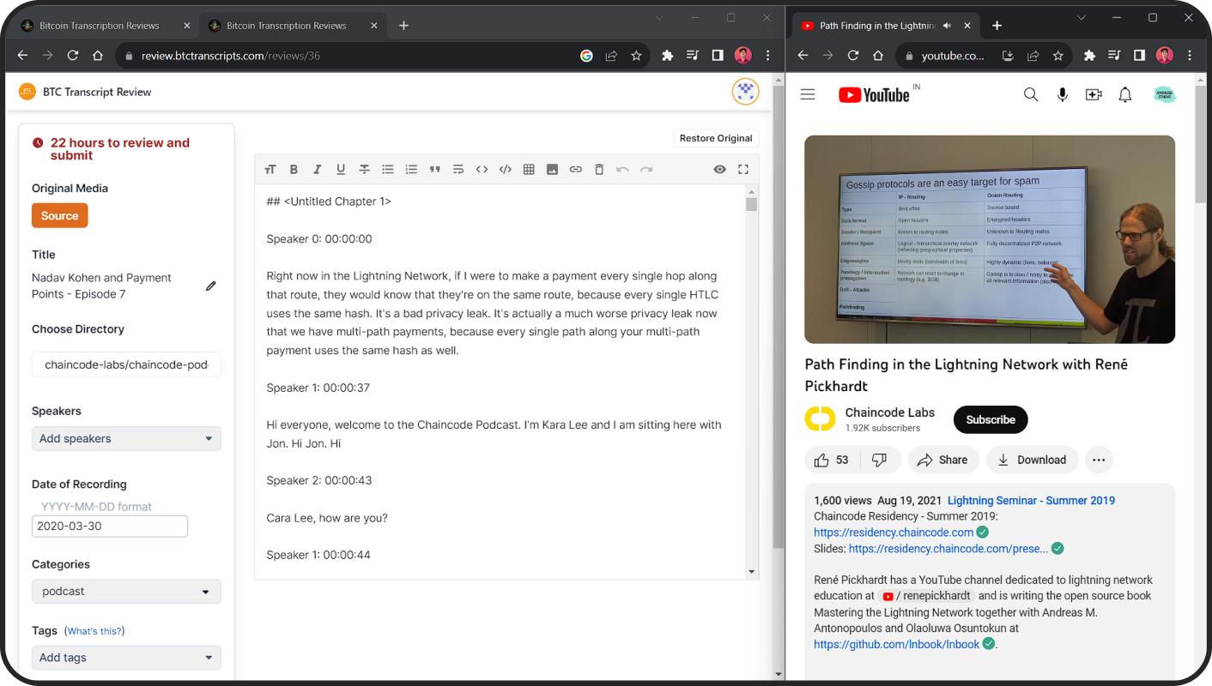Subscribe to Chaincode Labs channel

[990, 420]
